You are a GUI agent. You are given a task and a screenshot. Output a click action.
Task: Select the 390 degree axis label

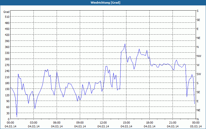7,41
